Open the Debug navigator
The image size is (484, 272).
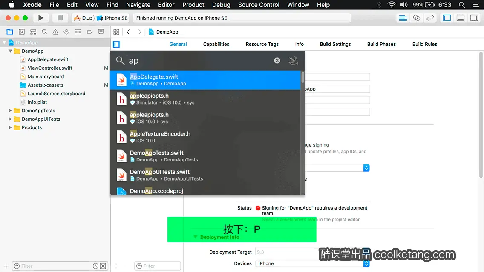[78, 32]
